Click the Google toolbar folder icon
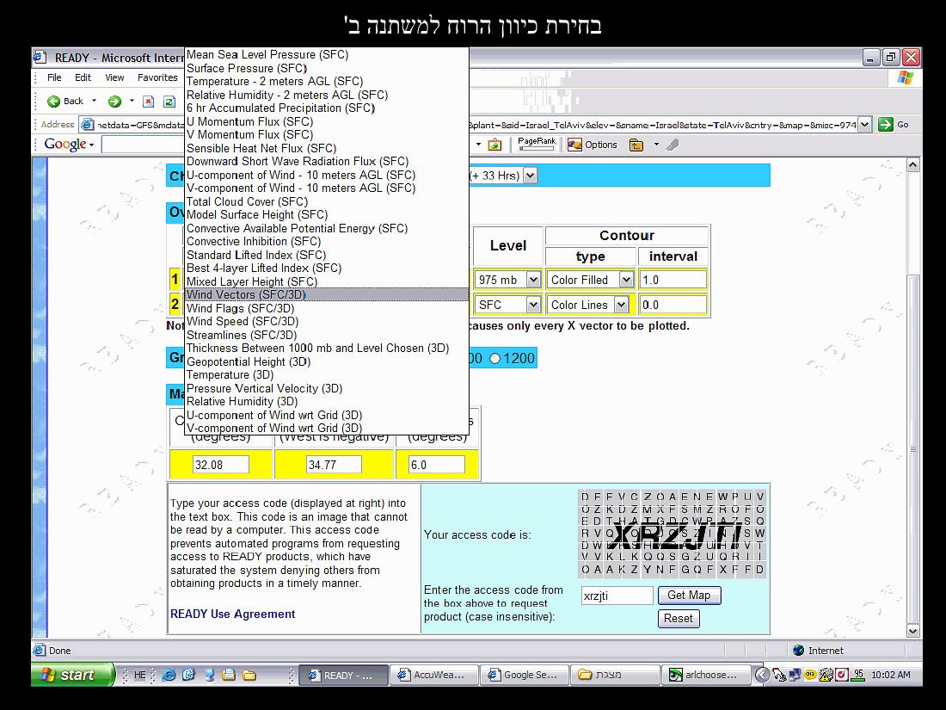The height and width of the screenshot is (710, 946). (636, 145)
